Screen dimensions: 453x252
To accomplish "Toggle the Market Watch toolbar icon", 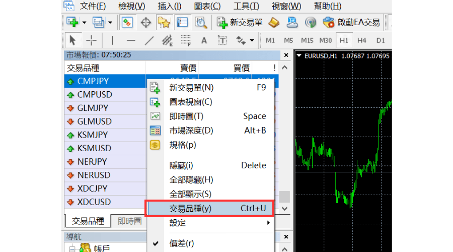I will 127,22.
